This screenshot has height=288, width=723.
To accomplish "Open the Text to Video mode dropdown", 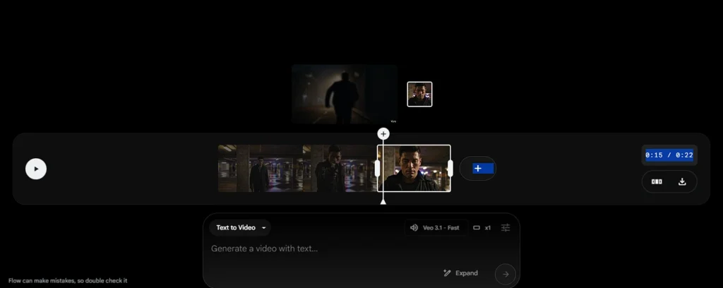I will [240, 227].
